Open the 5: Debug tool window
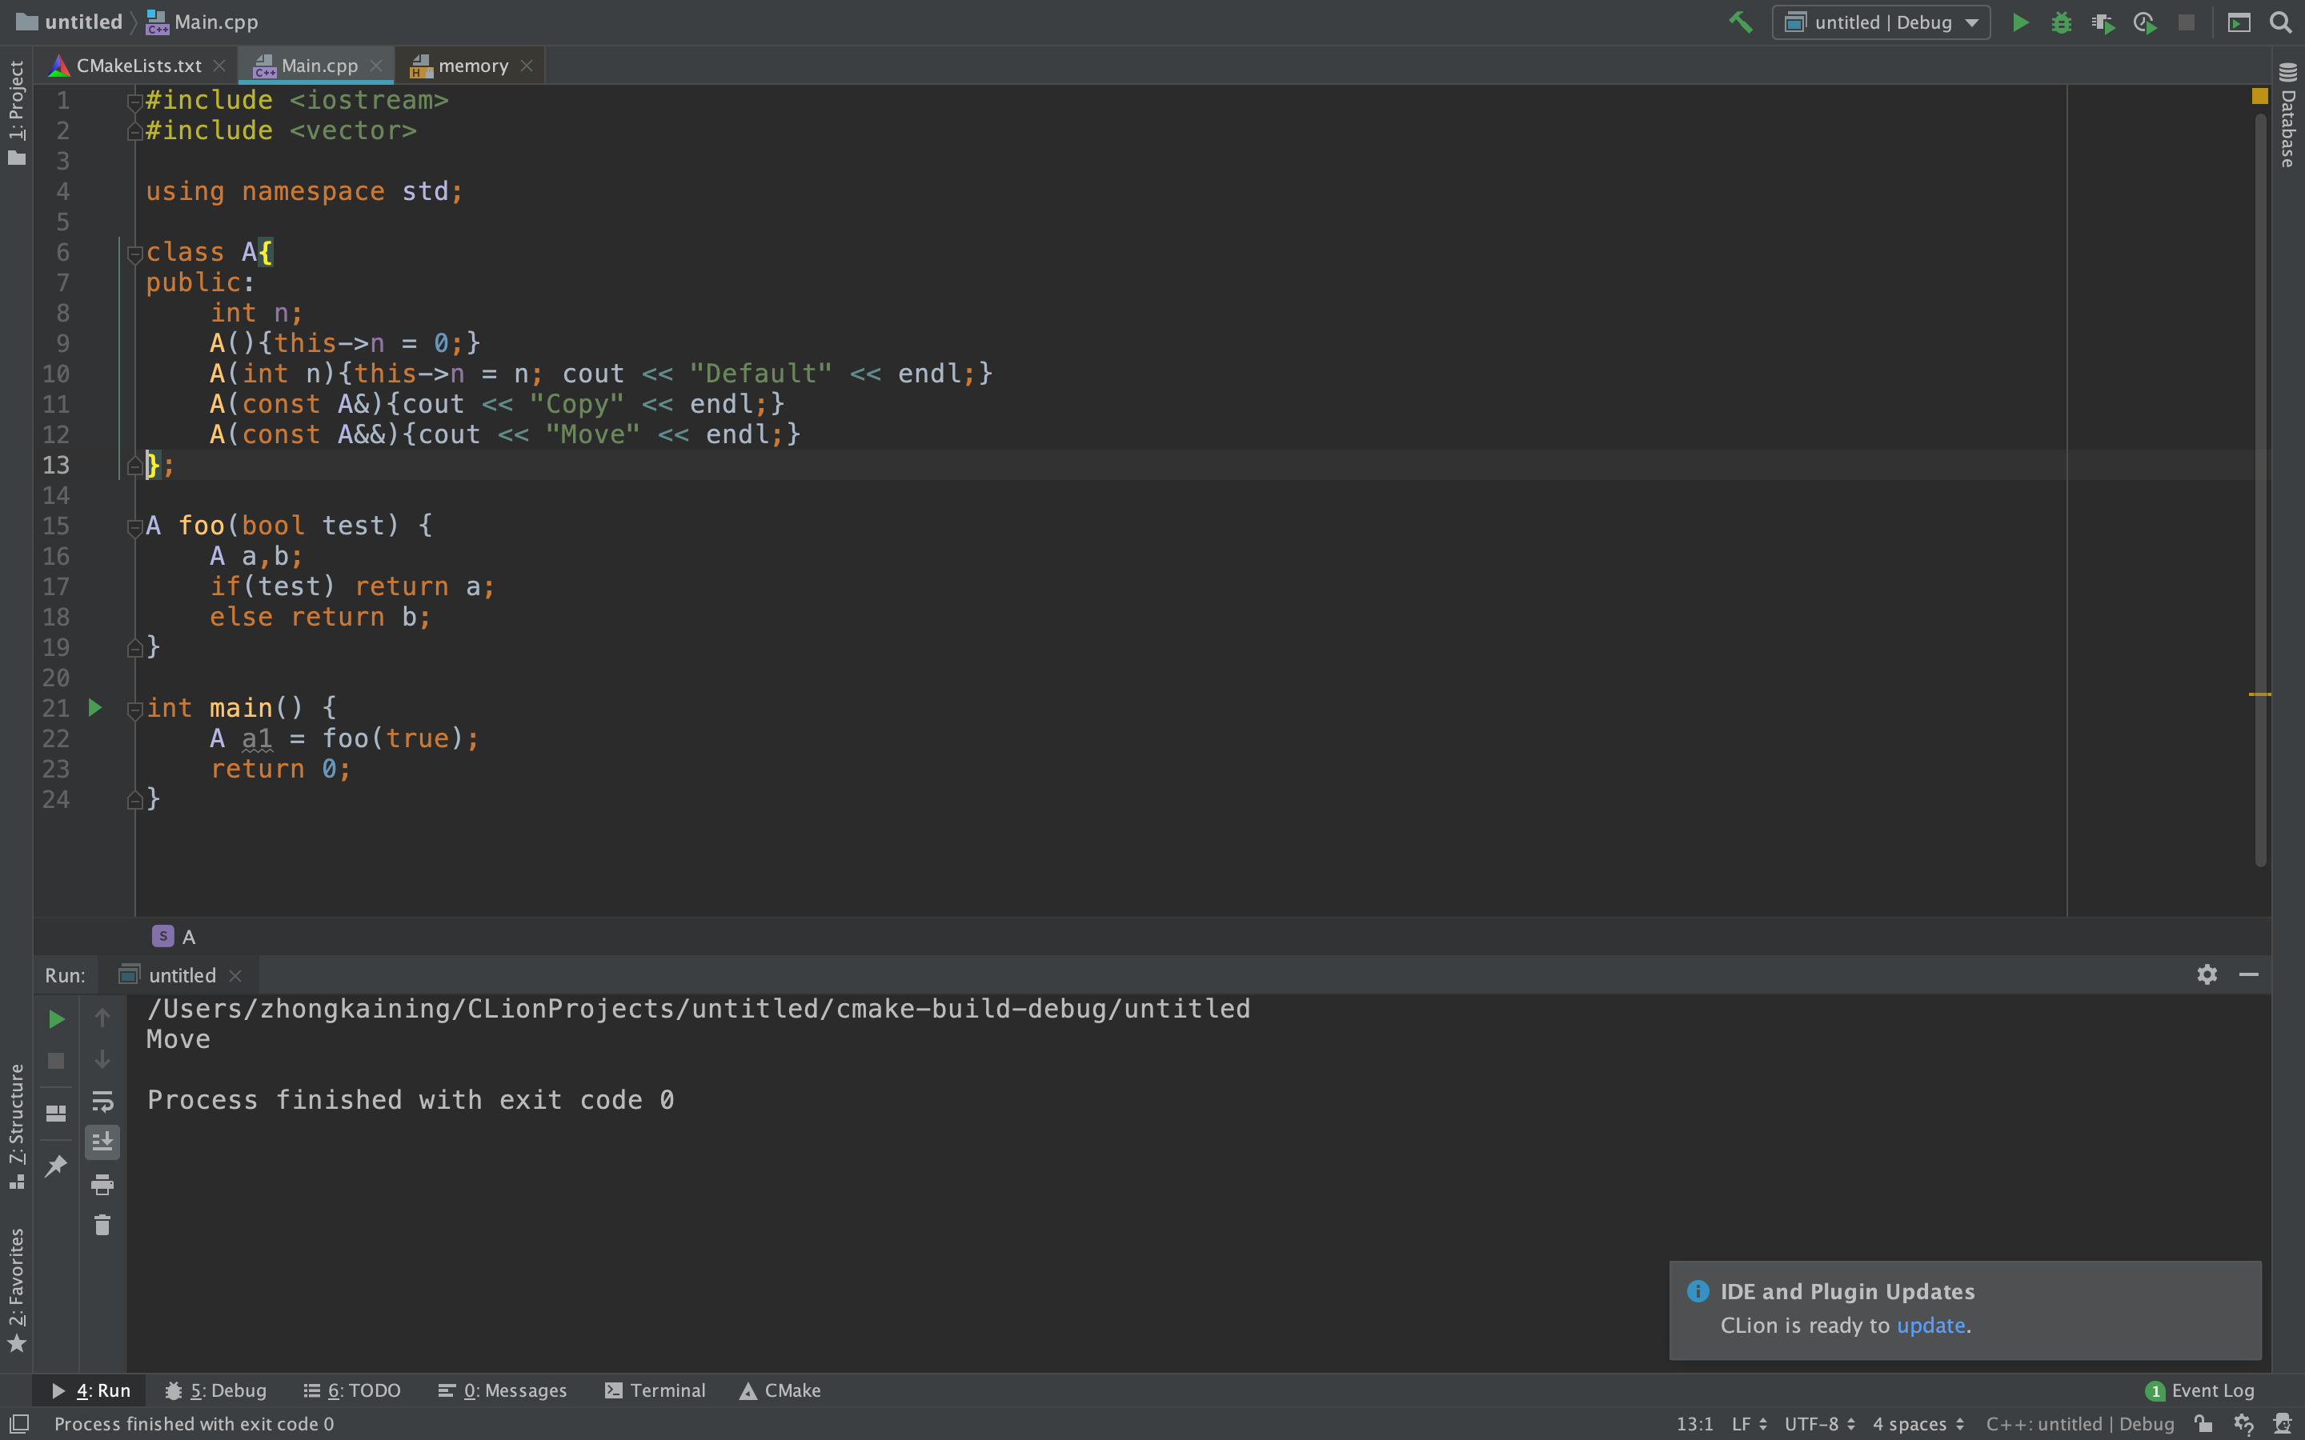Viewport: 2305px width, 1440px height. point(216,1390)
